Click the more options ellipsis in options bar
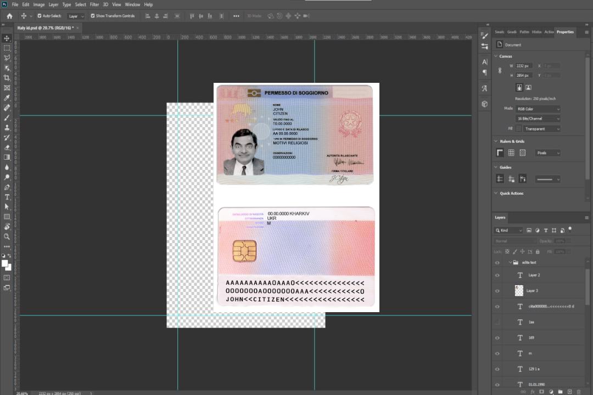The width and height of the screenshot is (593, 395). tap(236, 16)
